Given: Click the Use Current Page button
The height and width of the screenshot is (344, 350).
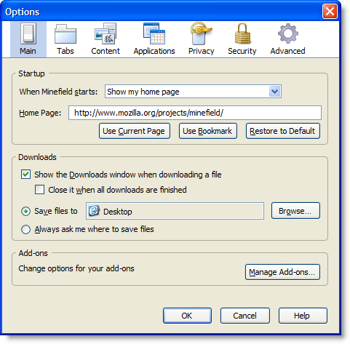Looking at the screenshot, I should (x=135, y=131).
